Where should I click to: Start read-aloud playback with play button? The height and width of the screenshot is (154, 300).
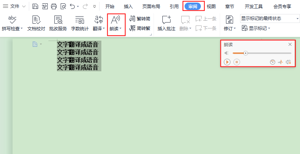(x=227, y=62)
